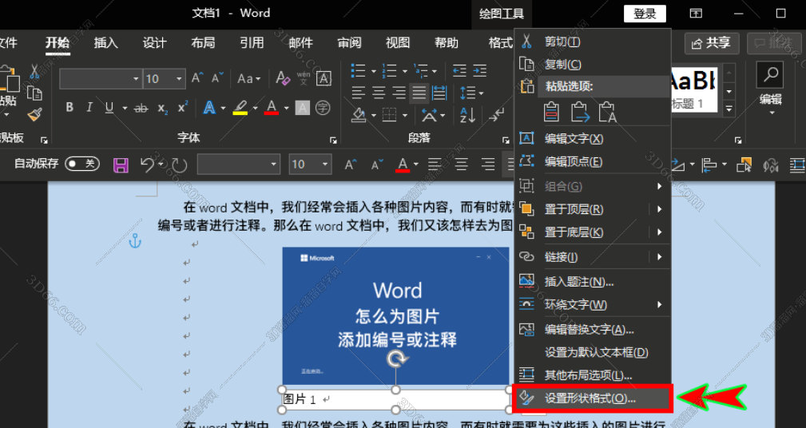806x428 pixels.
Task: Apply superscript formatting
Action: (x=182, y=107)
